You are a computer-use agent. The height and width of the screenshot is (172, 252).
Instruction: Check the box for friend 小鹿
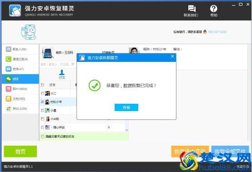point(42,111)
